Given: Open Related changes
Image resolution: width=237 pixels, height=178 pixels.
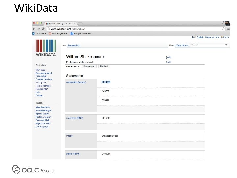Looking at the screenshot, I should click(x=43, y=111).
